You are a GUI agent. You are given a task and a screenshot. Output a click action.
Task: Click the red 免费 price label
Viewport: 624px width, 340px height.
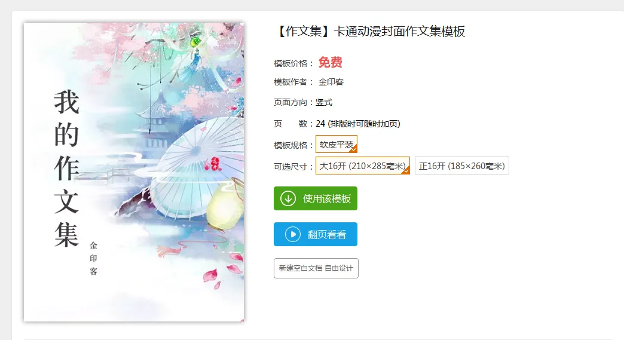[x=331, y=62]
